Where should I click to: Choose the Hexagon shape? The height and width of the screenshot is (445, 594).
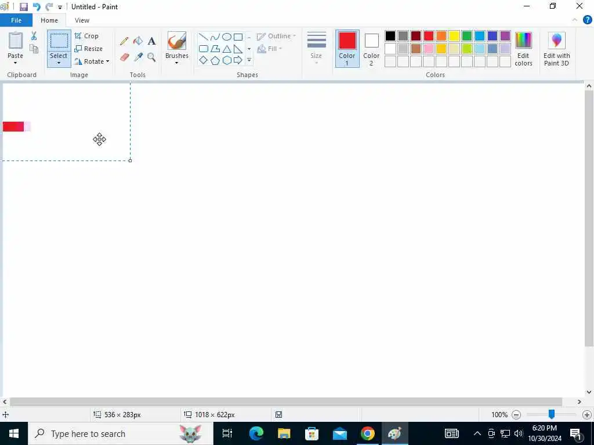pyautogui.click(x=227, y=60)
